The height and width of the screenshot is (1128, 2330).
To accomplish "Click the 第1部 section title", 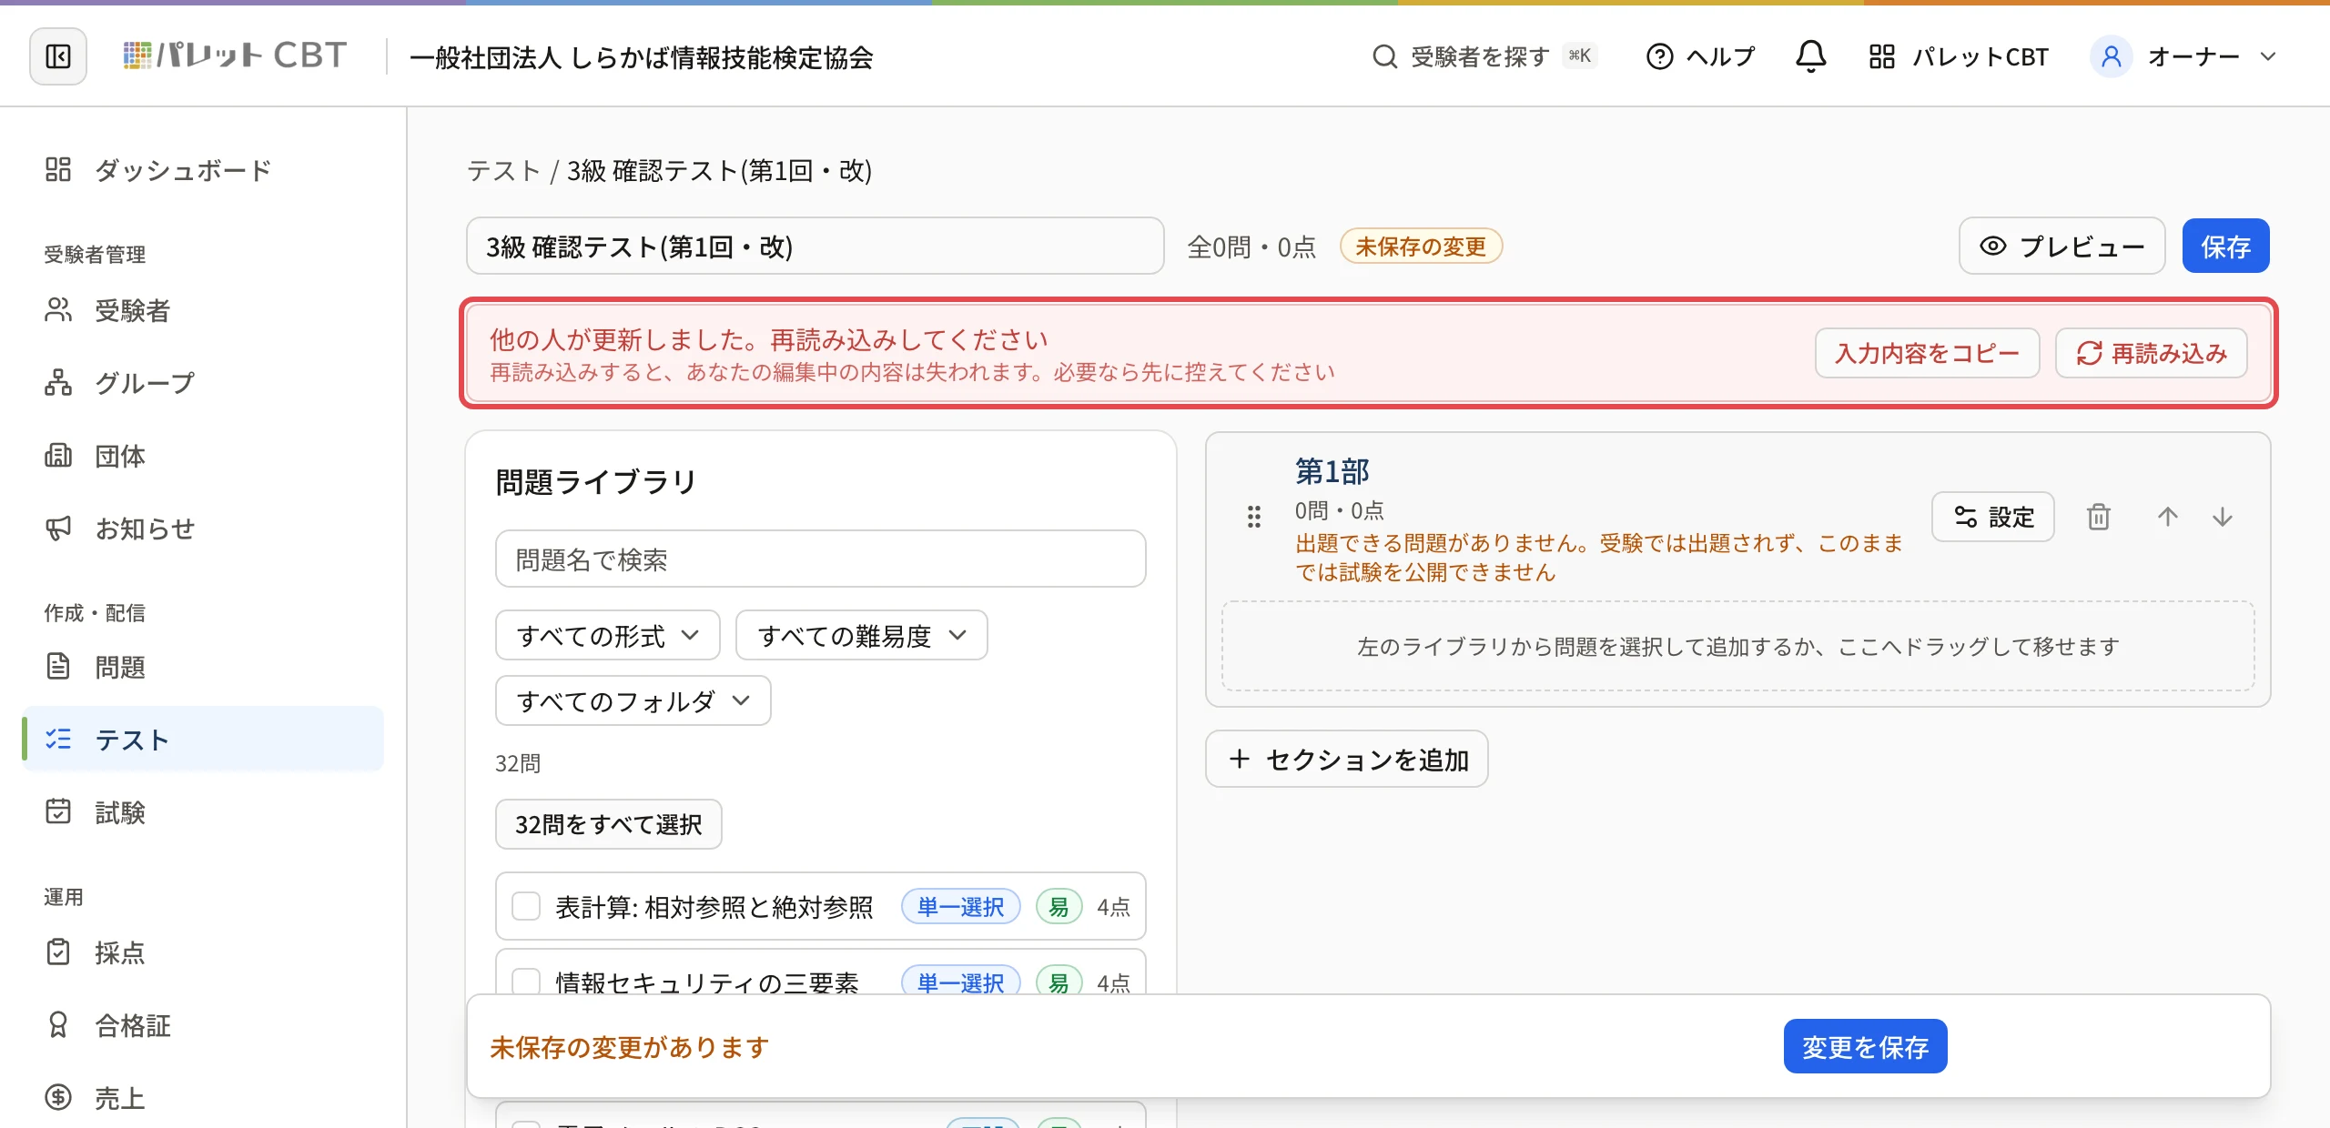I will pos(1332,471).
